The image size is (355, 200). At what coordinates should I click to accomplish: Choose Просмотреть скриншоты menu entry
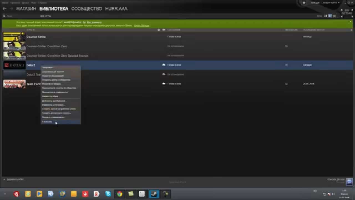tap(61, 92)
